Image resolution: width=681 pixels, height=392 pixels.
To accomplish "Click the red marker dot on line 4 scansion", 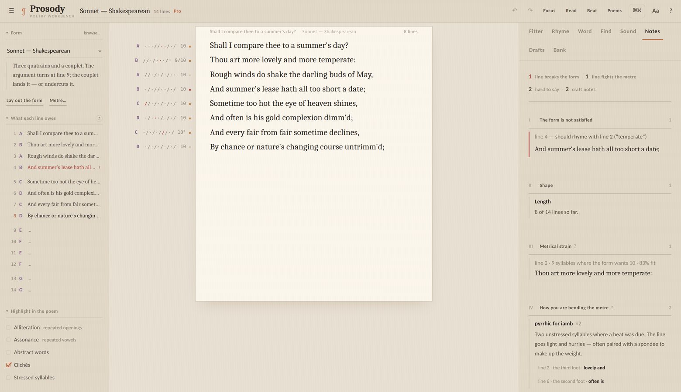I will coord(190,89).
